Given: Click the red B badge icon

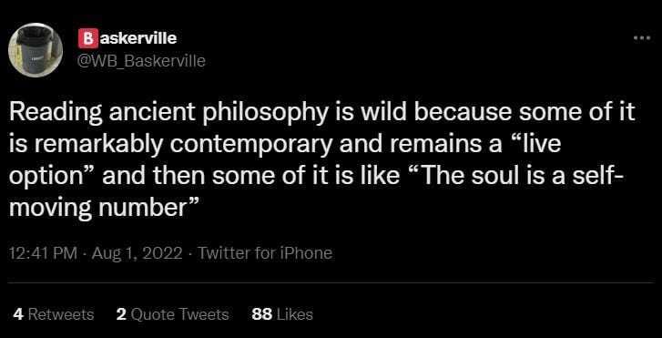Looking at the screenshot, I should tap(86, 39).
